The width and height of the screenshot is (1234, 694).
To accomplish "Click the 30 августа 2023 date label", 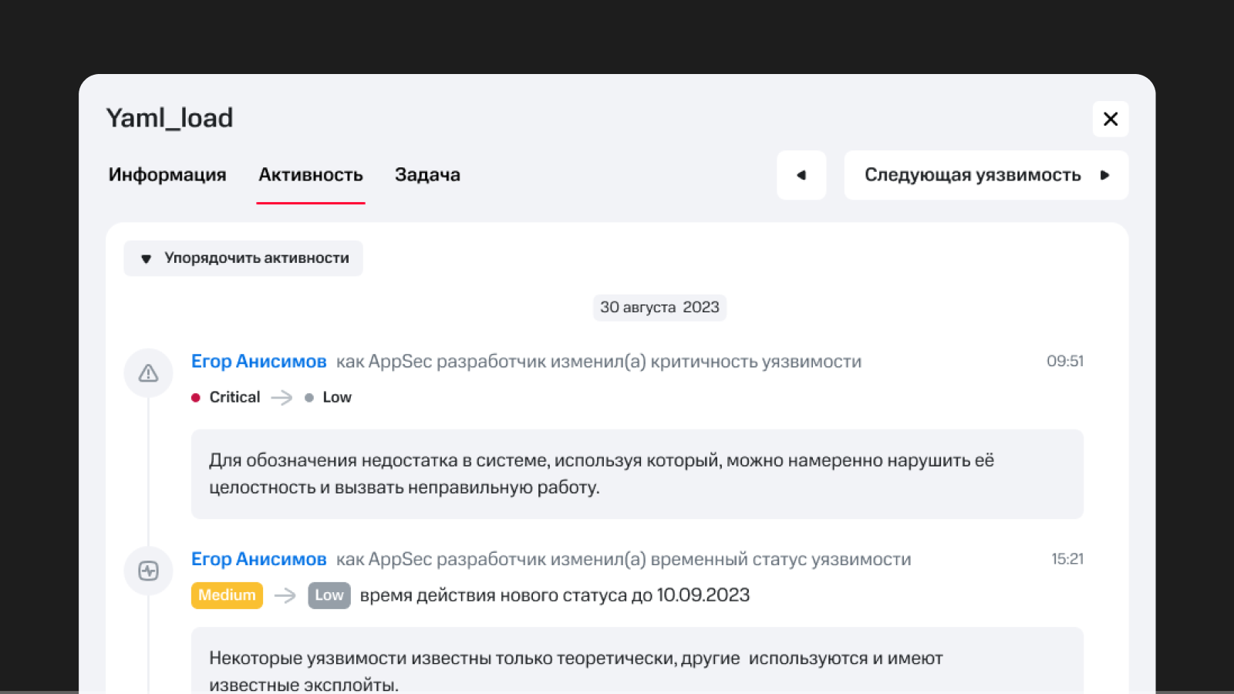I will click(659, 307).
